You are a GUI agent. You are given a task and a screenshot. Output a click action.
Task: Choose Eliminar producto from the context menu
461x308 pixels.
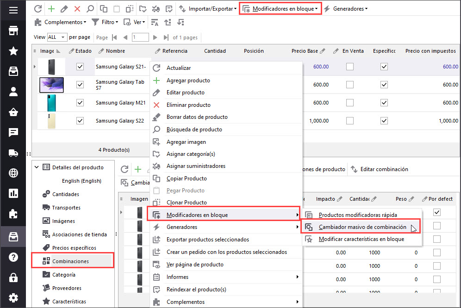[226, 105]
